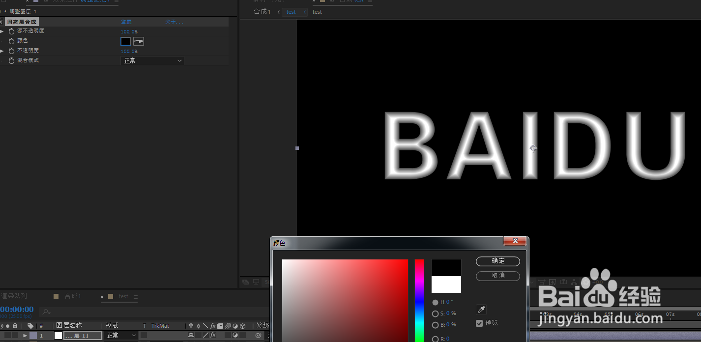Click 取消 button in color dialog
The width and height of the screenshot is (701, 342).
pyautogui.click(x=498, y=276)
